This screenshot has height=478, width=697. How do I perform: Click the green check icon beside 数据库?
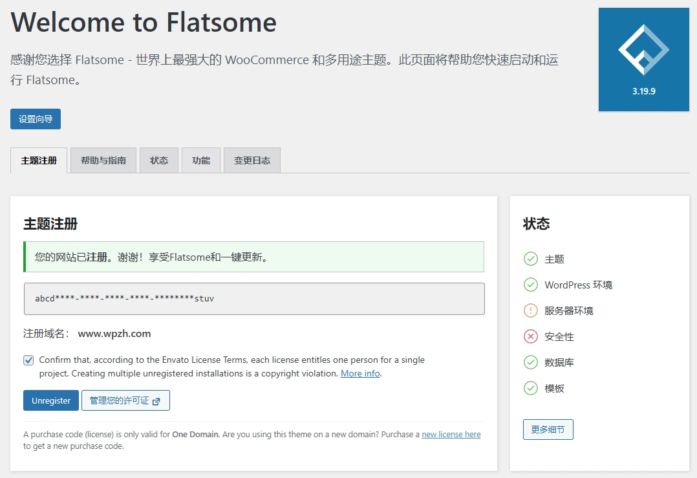(530, 362)
